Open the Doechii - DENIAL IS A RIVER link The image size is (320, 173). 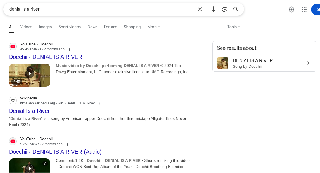point(46,57)
